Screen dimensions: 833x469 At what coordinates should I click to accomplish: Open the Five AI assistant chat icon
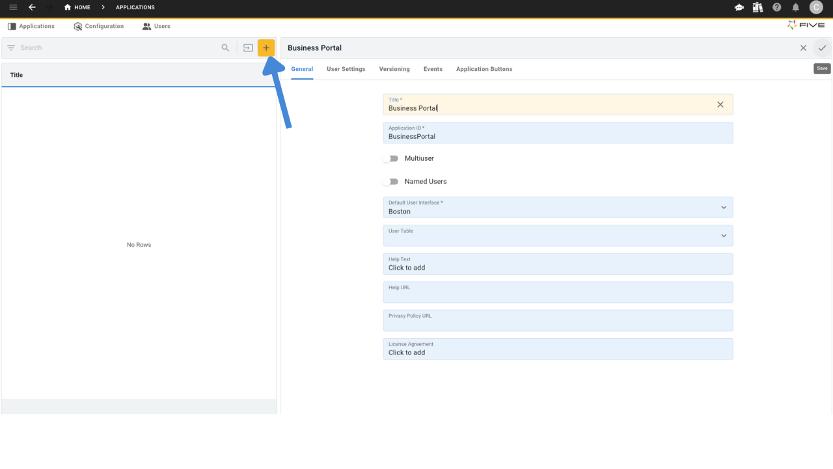pyautogui.click(x=738, y=7)
